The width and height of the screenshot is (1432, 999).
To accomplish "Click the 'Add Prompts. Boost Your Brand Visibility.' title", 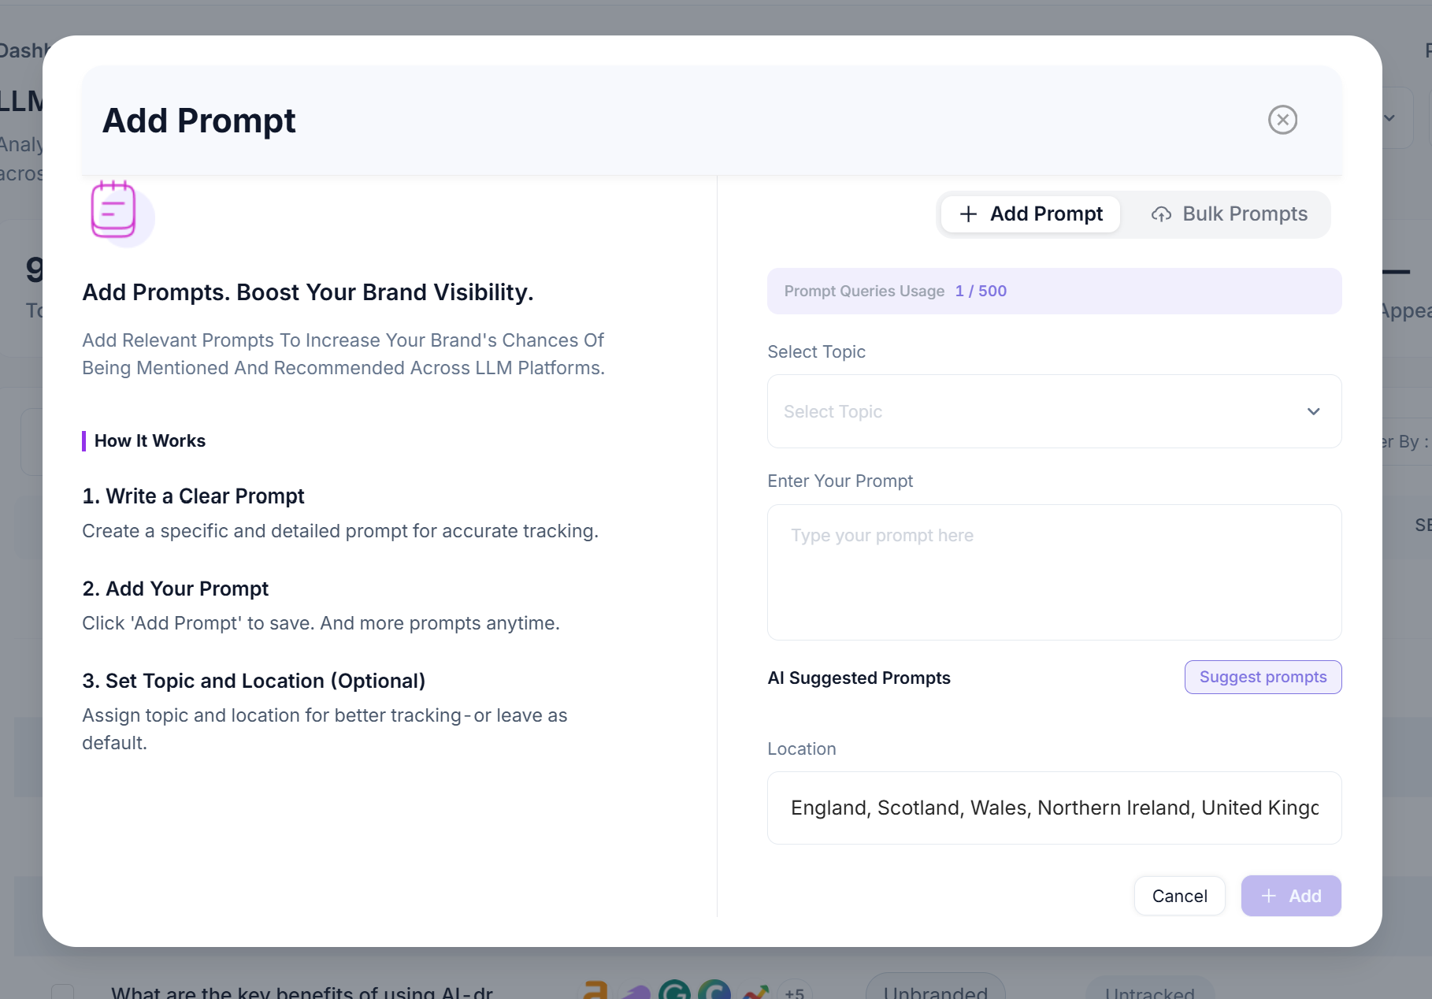I will [x=308, y=292].
